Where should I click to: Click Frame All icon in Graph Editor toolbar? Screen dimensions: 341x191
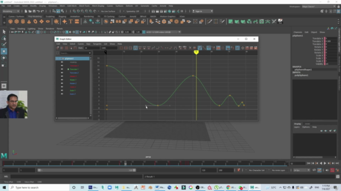coord(121,48)
